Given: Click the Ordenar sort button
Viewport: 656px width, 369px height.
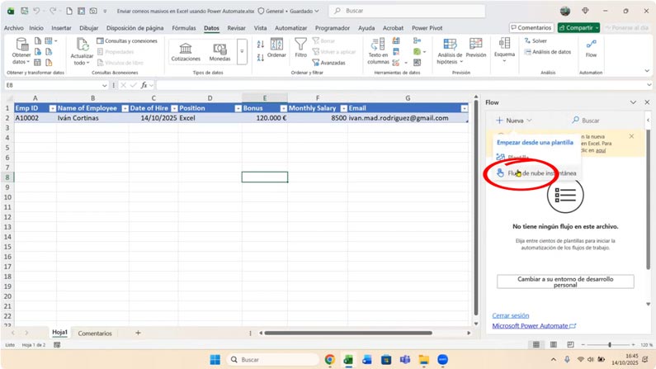Looking at the screenshot, I should pos(276,48).
